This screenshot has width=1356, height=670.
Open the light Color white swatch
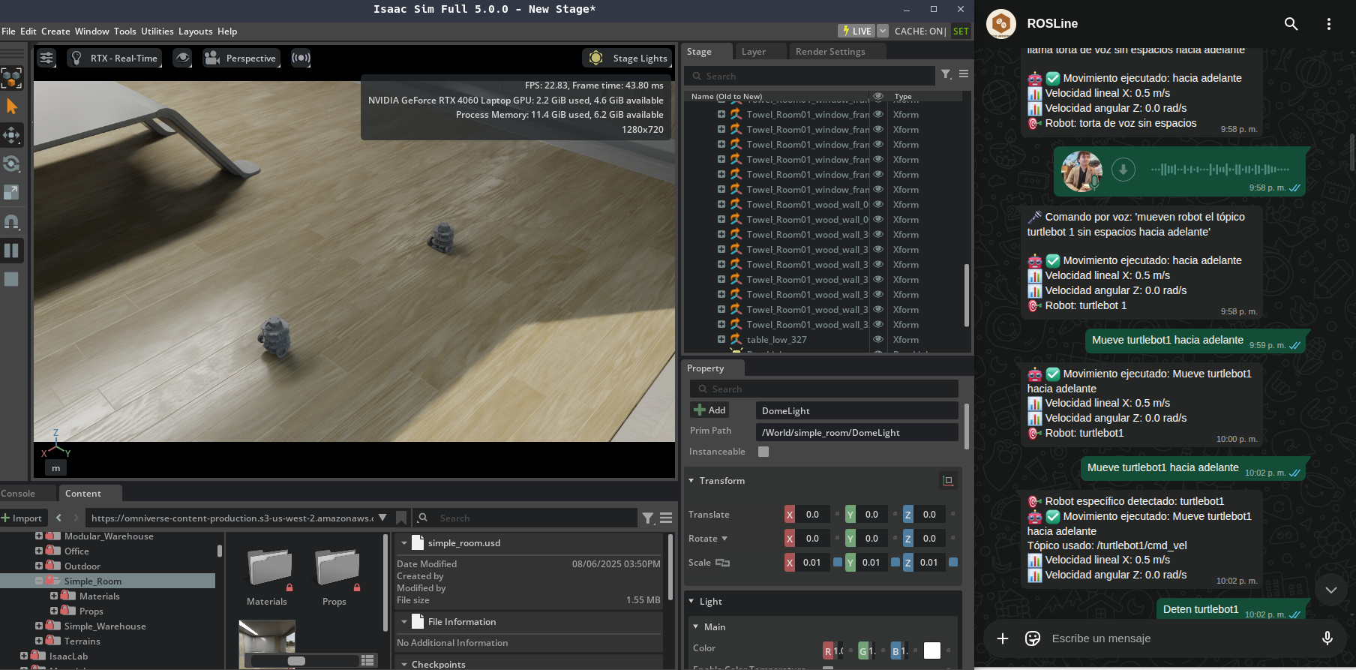tap(931, 650)
